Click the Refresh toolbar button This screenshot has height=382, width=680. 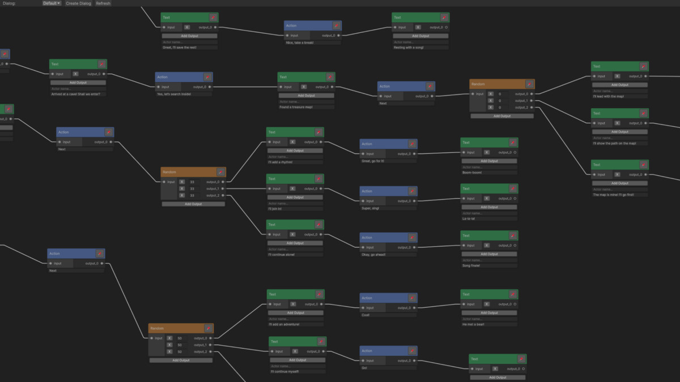103,3
